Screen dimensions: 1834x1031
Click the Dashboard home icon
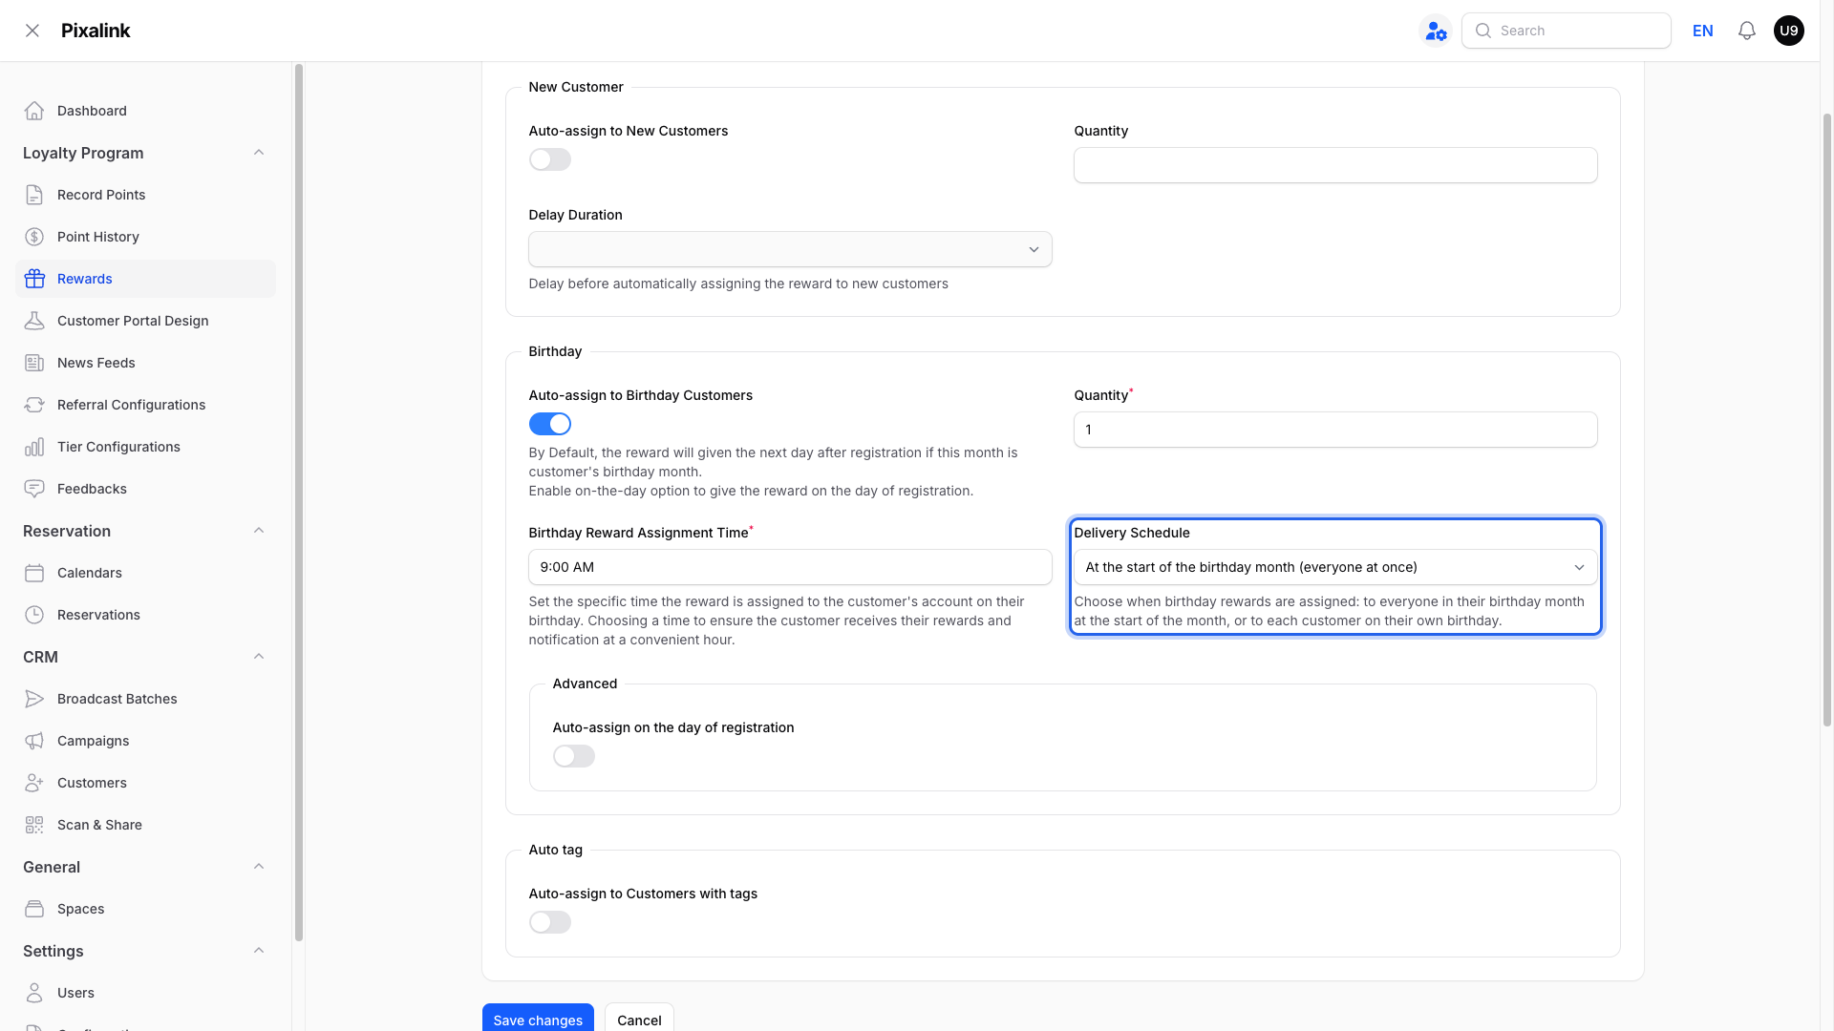point(34,111)
